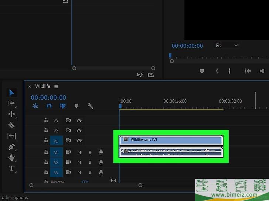Solo audio track A3
Image resolution: width=269 pixels, height=201 pixels.
90,172
